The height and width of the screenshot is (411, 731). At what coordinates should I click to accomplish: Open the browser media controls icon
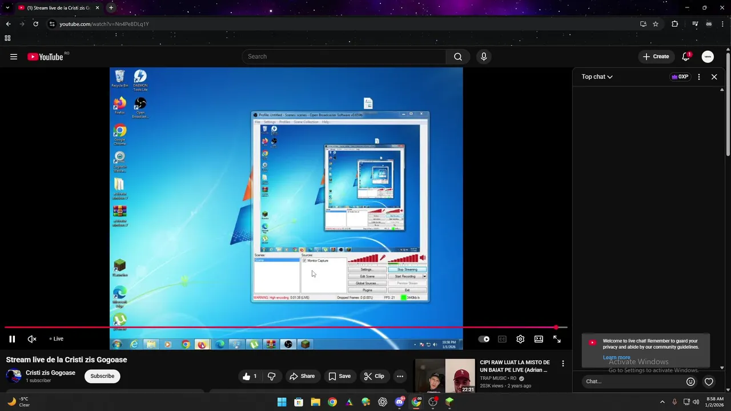pos(695,24)
